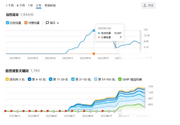Toggle the 付费流量 checkbox
Screen dimensions: 180x125
pyautogui.click(x=26, y=23)
